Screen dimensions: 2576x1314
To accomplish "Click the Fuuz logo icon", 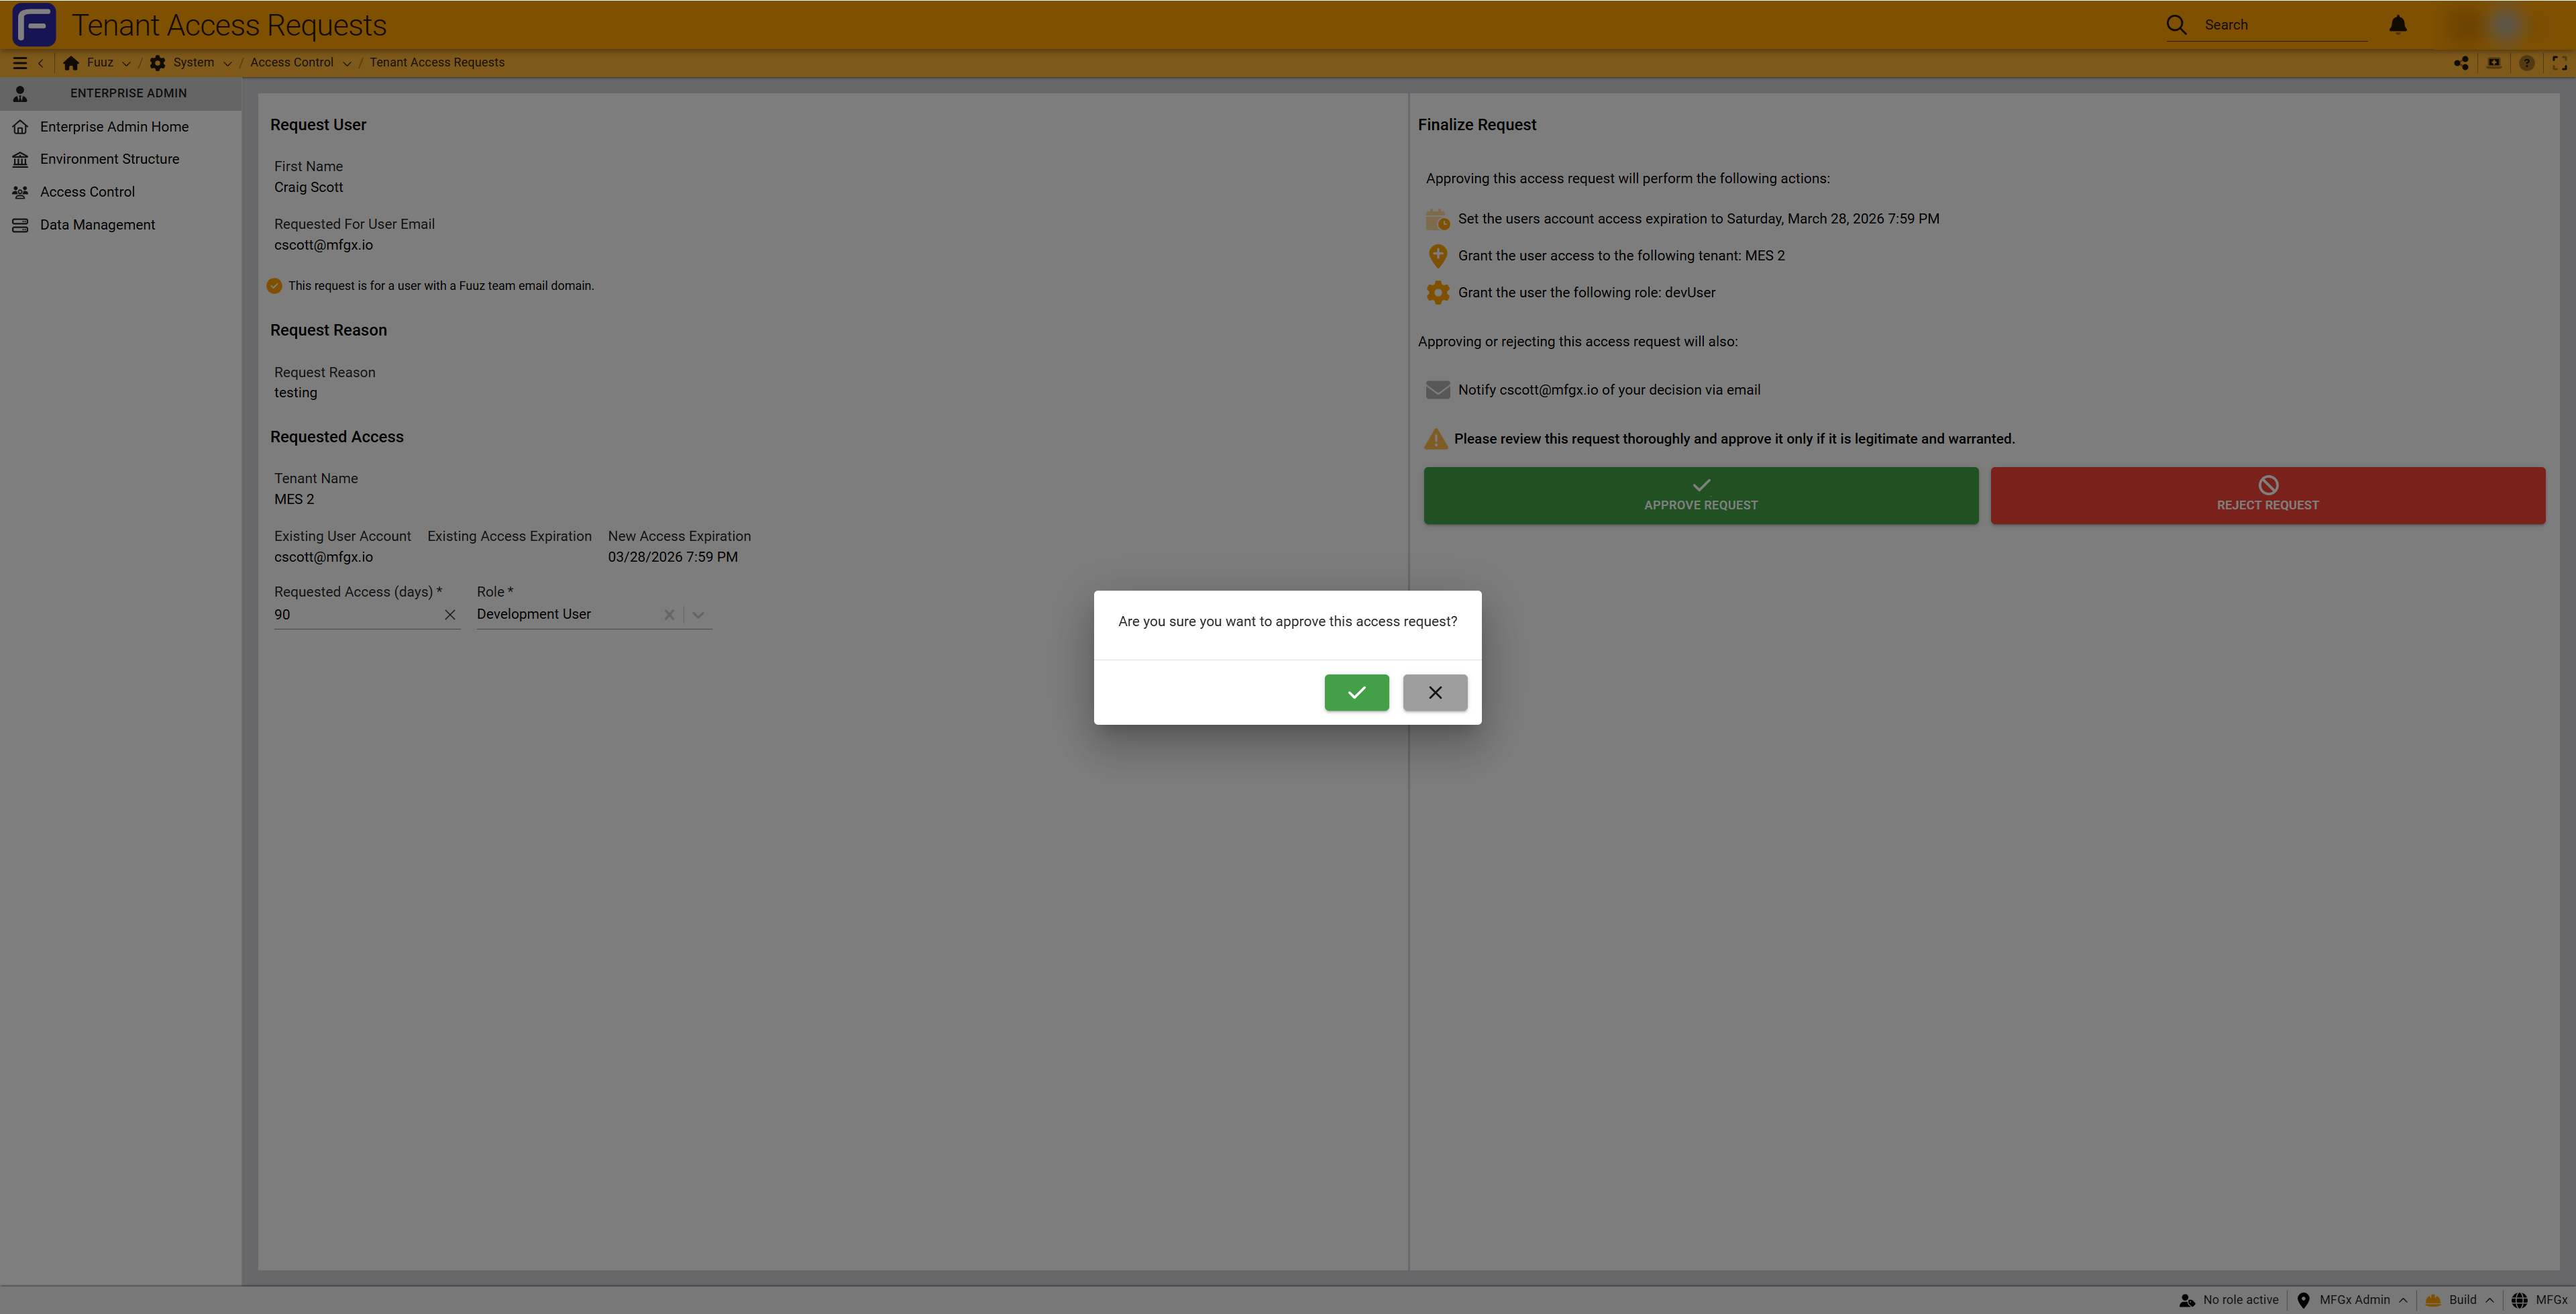I will 34,25.
